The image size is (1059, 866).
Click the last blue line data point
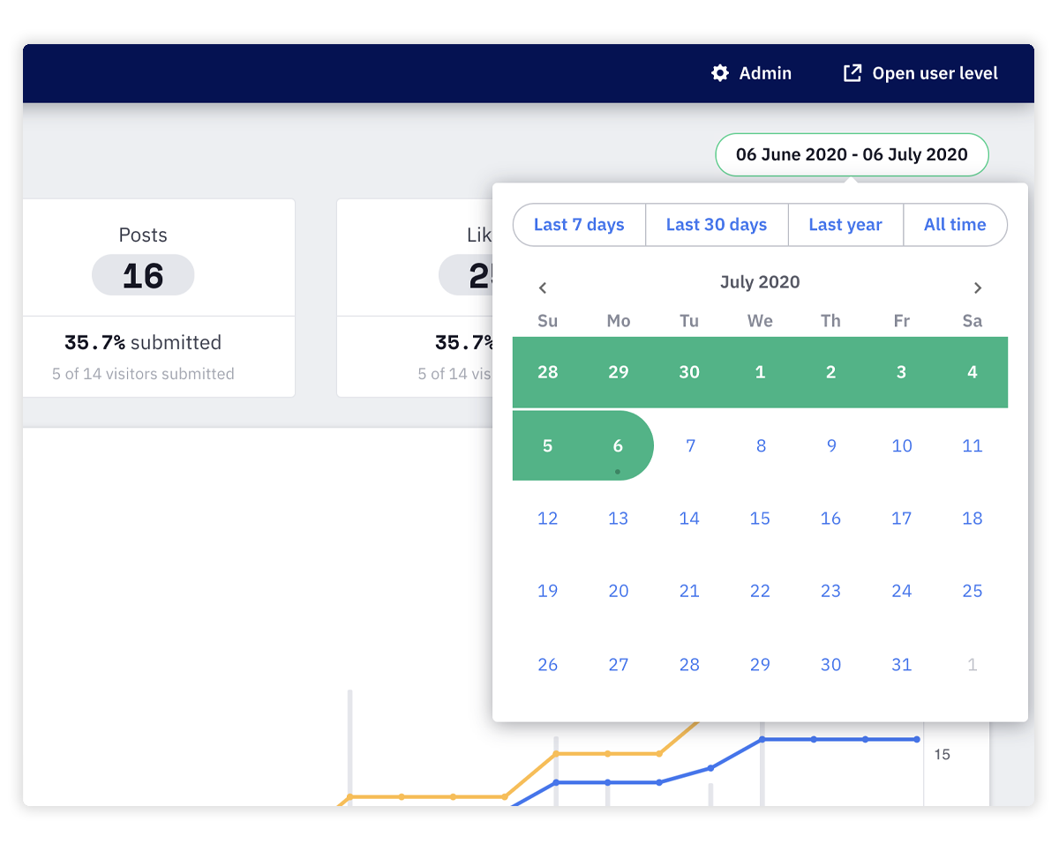coord(917,739)
